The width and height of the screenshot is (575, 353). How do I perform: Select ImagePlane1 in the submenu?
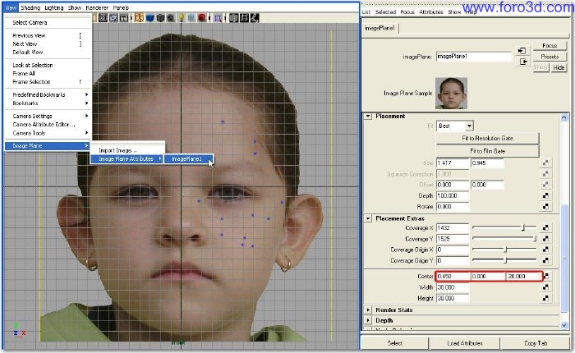click(187, 159)
